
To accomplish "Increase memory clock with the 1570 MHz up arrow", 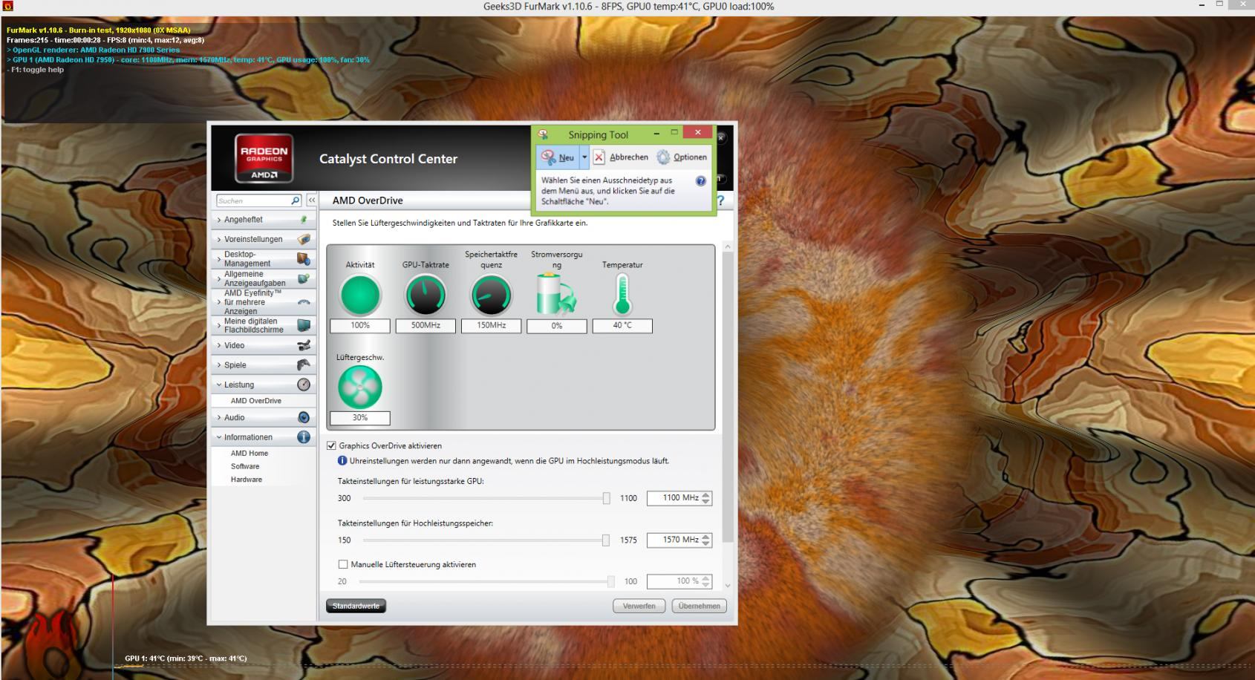I will click(x=706, y=537).
